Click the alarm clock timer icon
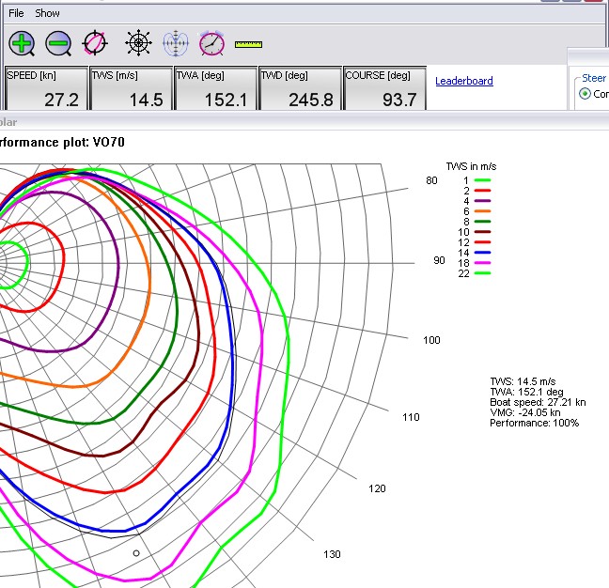This screenshot has width=609, height=588. click(212, 43)
